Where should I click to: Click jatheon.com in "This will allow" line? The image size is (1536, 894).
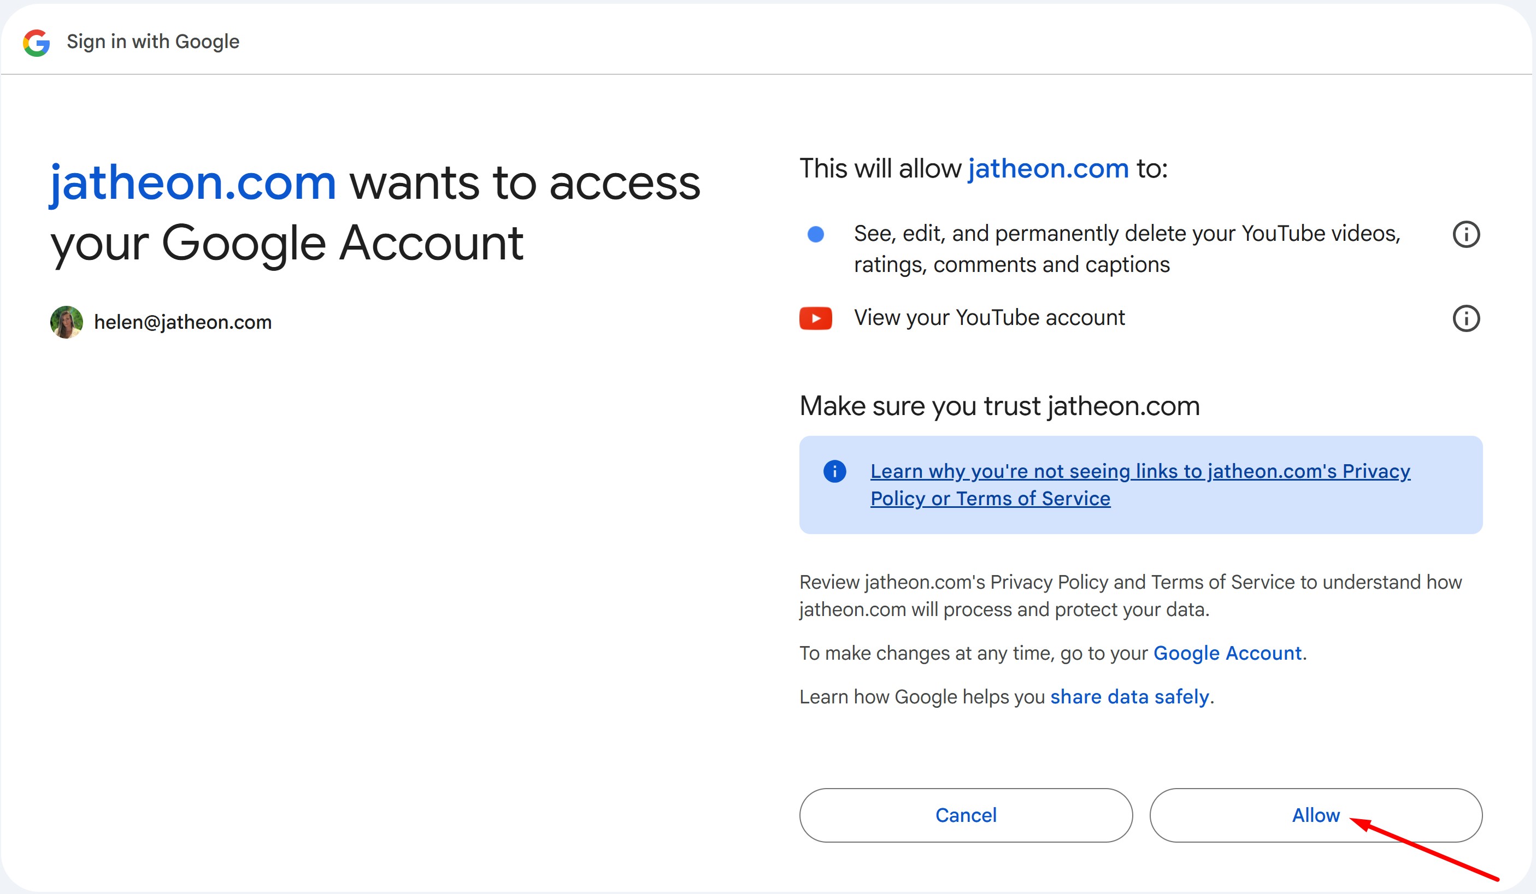(x=1049, y=168)
